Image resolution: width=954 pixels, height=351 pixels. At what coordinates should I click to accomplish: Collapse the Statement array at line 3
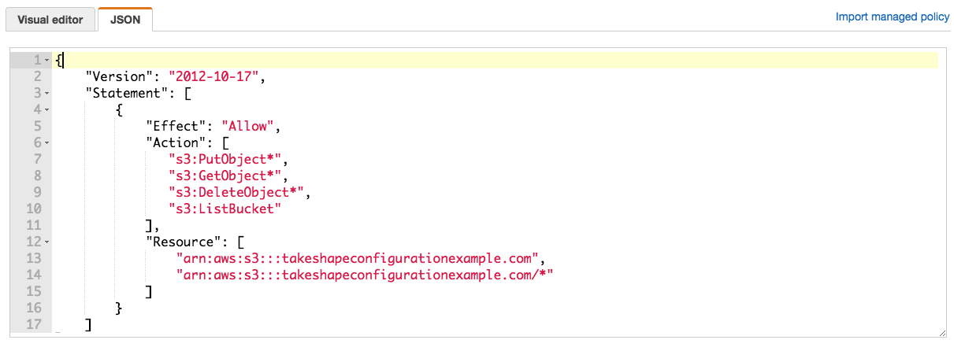(x=46, y=94)
